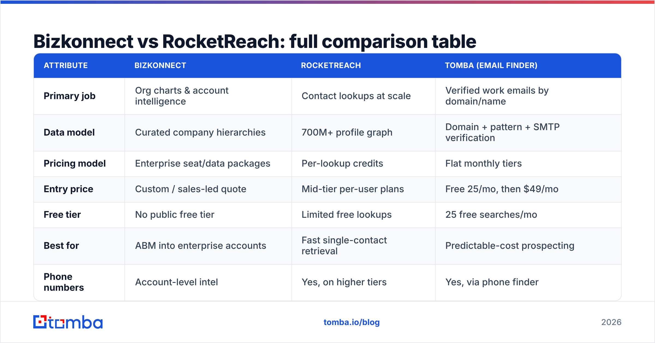Image resolution: width=655 pixels, height=343 pixels.
Task: Click the 2026 year text
Action: (611, 322)
